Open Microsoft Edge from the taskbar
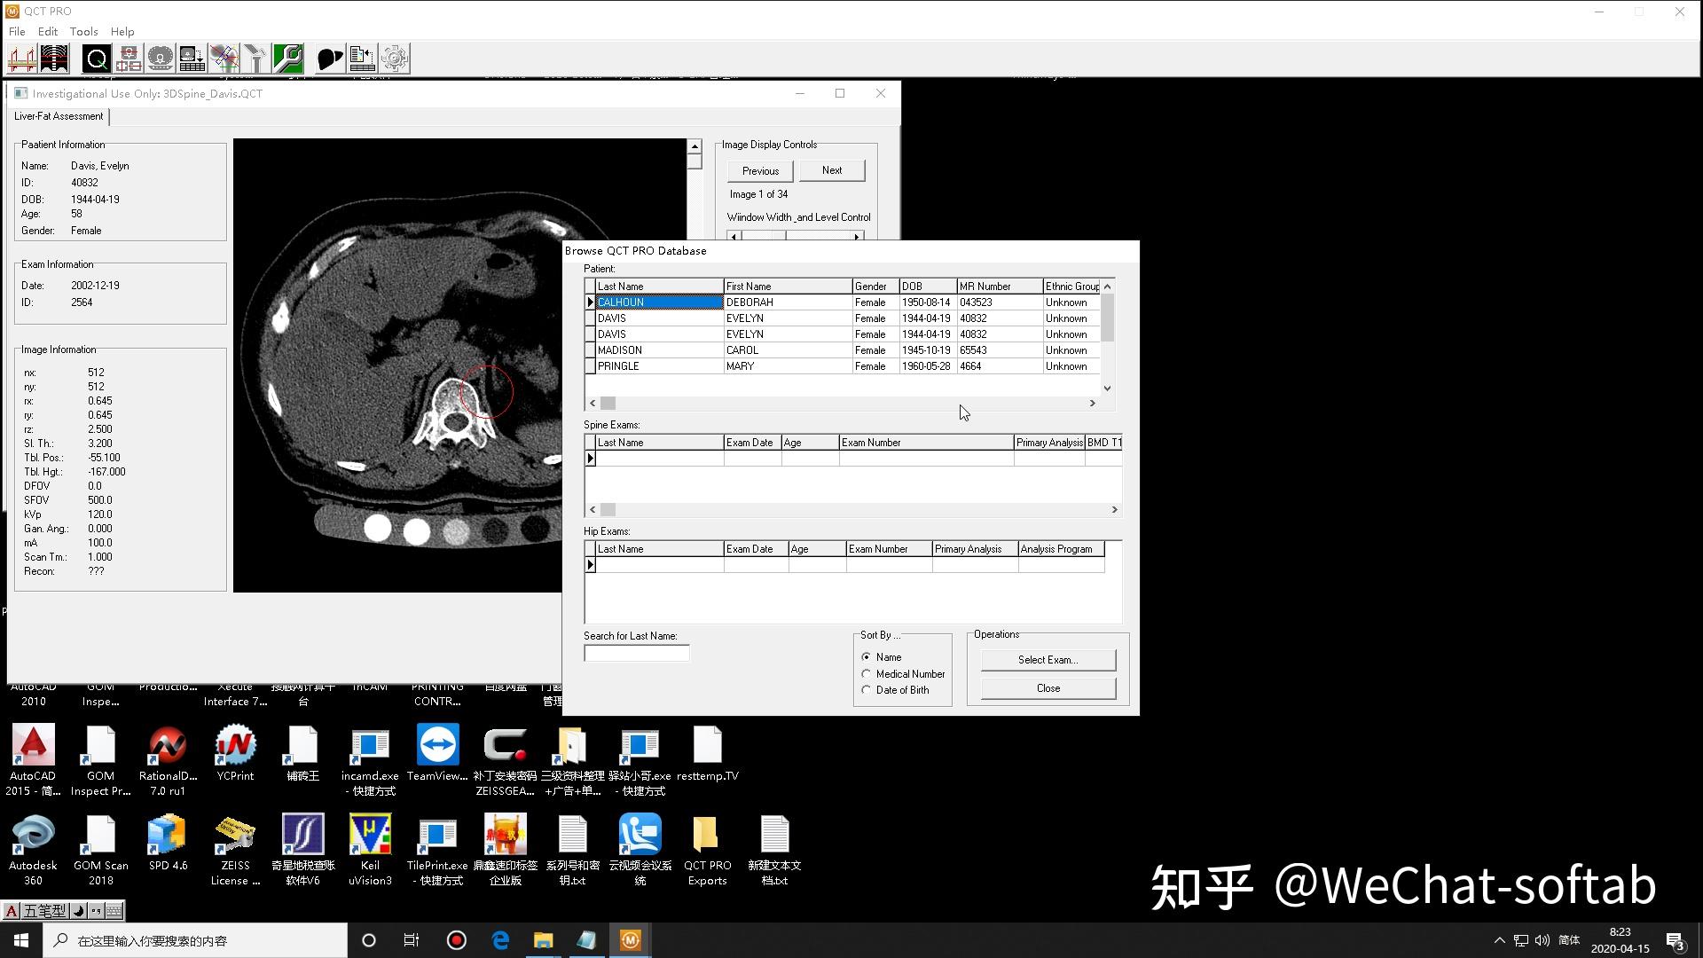The height and width of the screenshot is (958, 1703). 500,940
